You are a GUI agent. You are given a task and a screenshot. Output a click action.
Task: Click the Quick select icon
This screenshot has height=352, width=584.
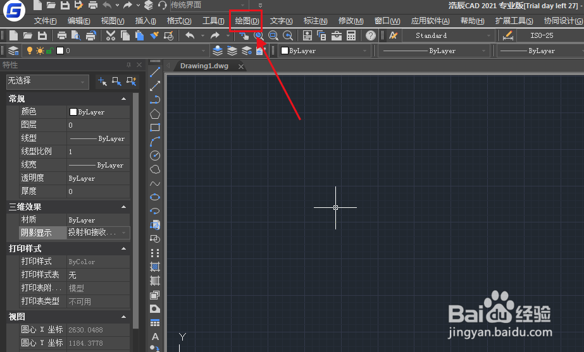(x=131, y=81)
